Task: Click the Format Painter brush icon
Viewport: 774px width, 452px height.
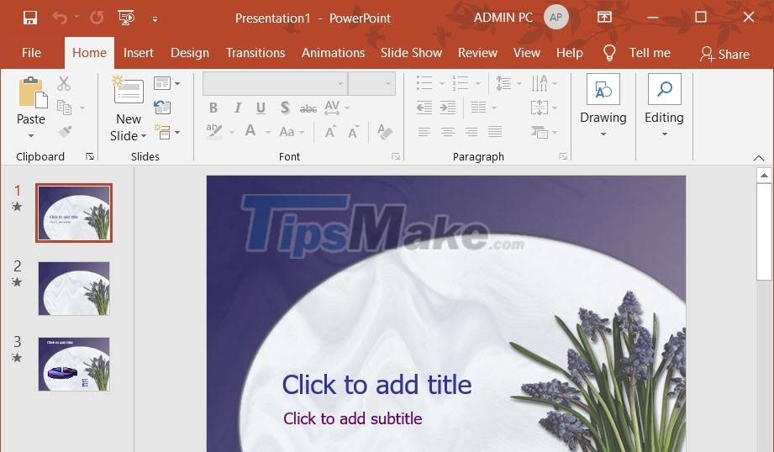Action: 65,131
